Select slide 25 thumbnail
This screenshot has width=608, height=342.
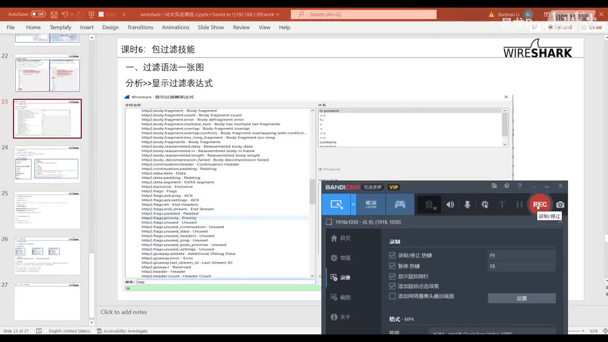[47, 210]
